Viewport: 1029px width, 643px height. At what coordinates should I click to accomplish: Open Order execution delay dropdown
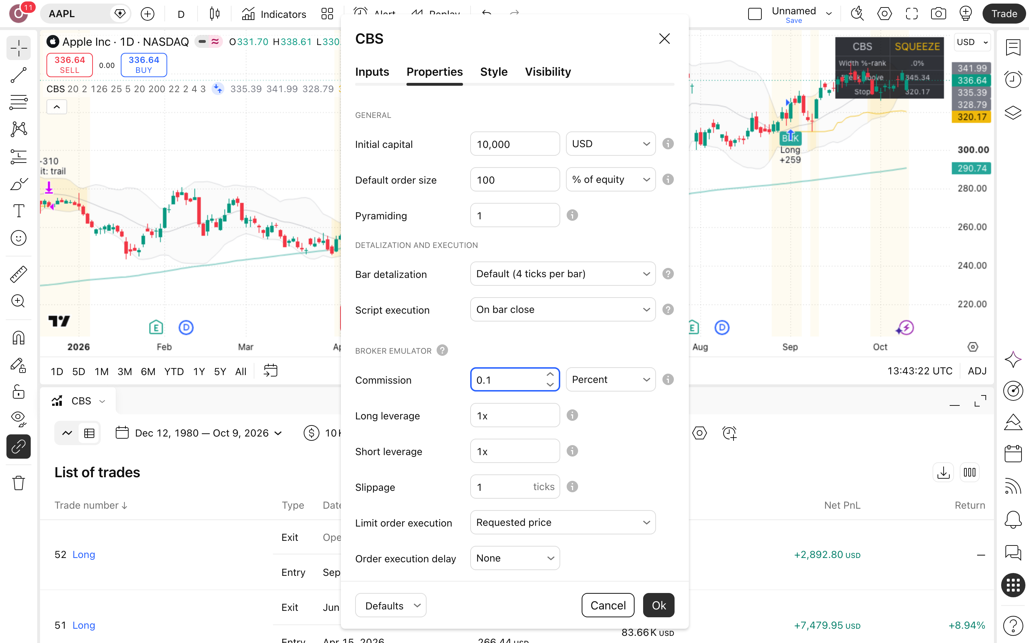(515, 558)
